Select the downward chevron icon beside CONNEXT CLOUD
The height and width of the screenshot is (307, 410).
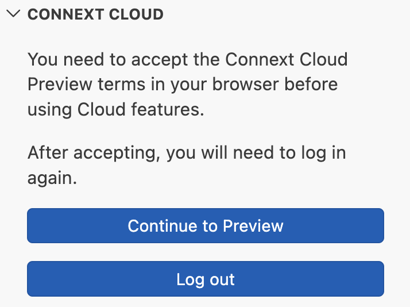[x=13, y=14]
